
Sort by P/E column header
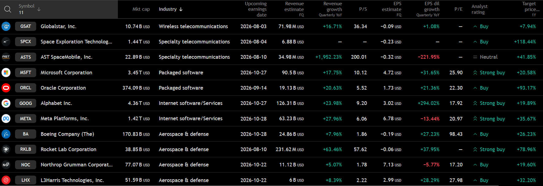(x=458, y=9)
